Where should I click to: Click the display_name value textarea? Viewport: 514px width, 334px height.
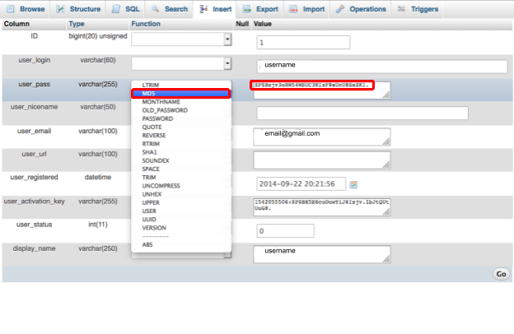click(x=322, y=254)
